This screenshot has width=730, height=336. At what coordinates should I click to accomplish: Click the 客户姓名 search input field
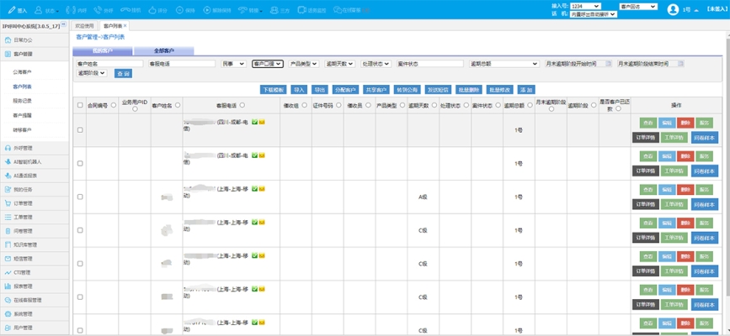tap(110, 64)
